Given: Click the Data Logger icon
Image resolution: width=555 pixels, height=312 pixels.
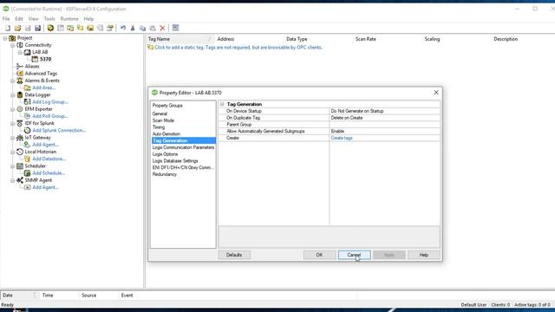Looking at the screenshot, I should pos(20,94).
